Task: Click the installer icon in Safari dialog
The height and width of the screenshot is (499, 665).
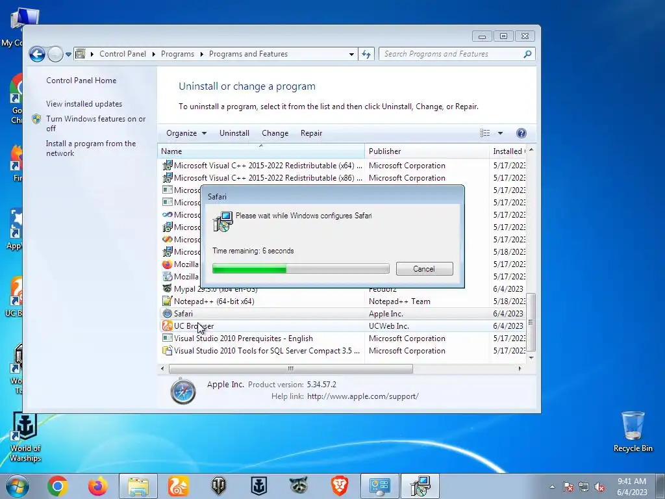Action: tap(223, 222)
